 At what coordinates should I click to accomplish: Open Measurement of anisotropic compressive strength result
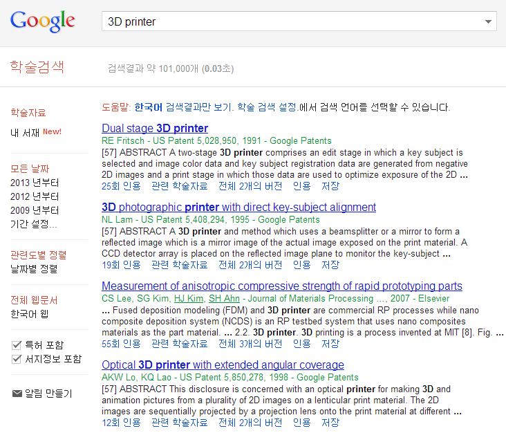point(282,286)
